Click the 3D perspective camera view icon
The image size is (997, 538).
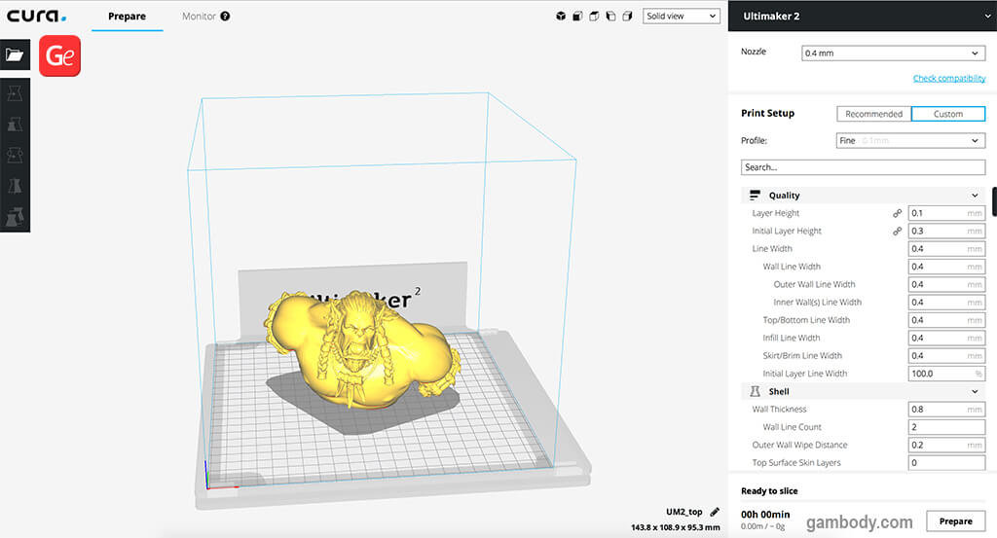point(561,17)
